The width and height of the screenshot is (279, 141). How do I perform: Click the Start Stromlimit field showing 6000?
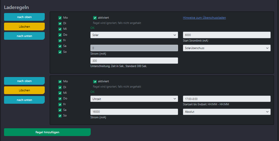point(227,35)
